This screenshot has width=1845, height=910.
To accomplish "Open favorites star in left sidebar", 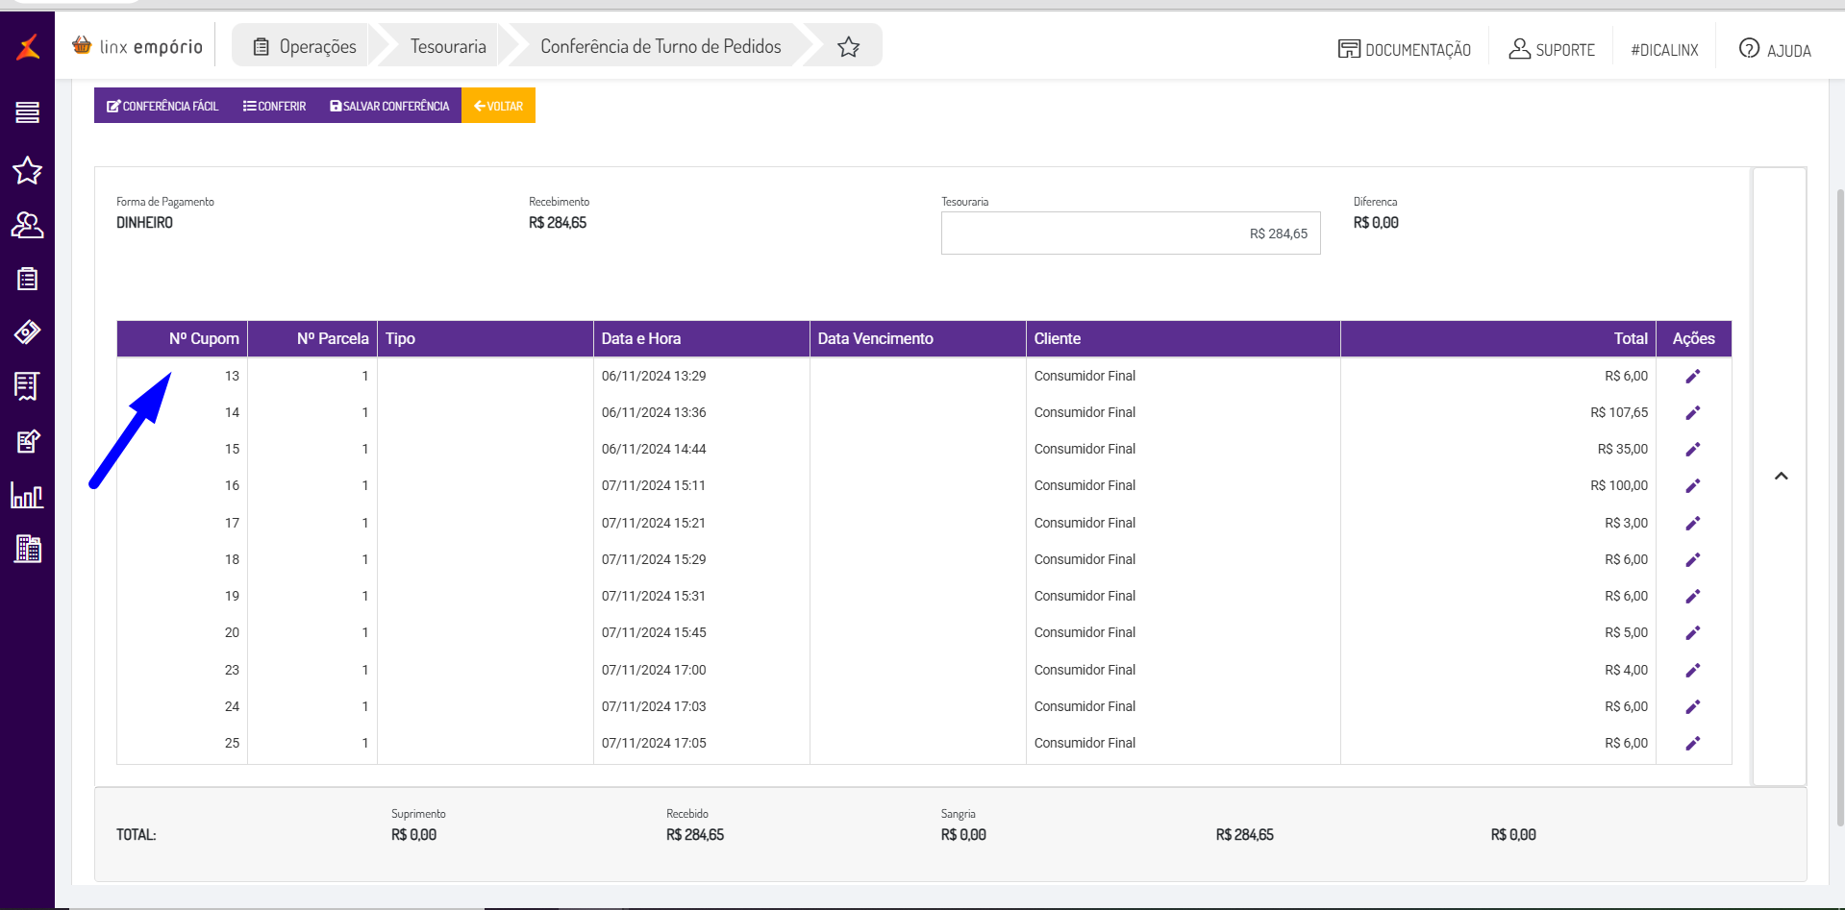I will tap(27, 171).
